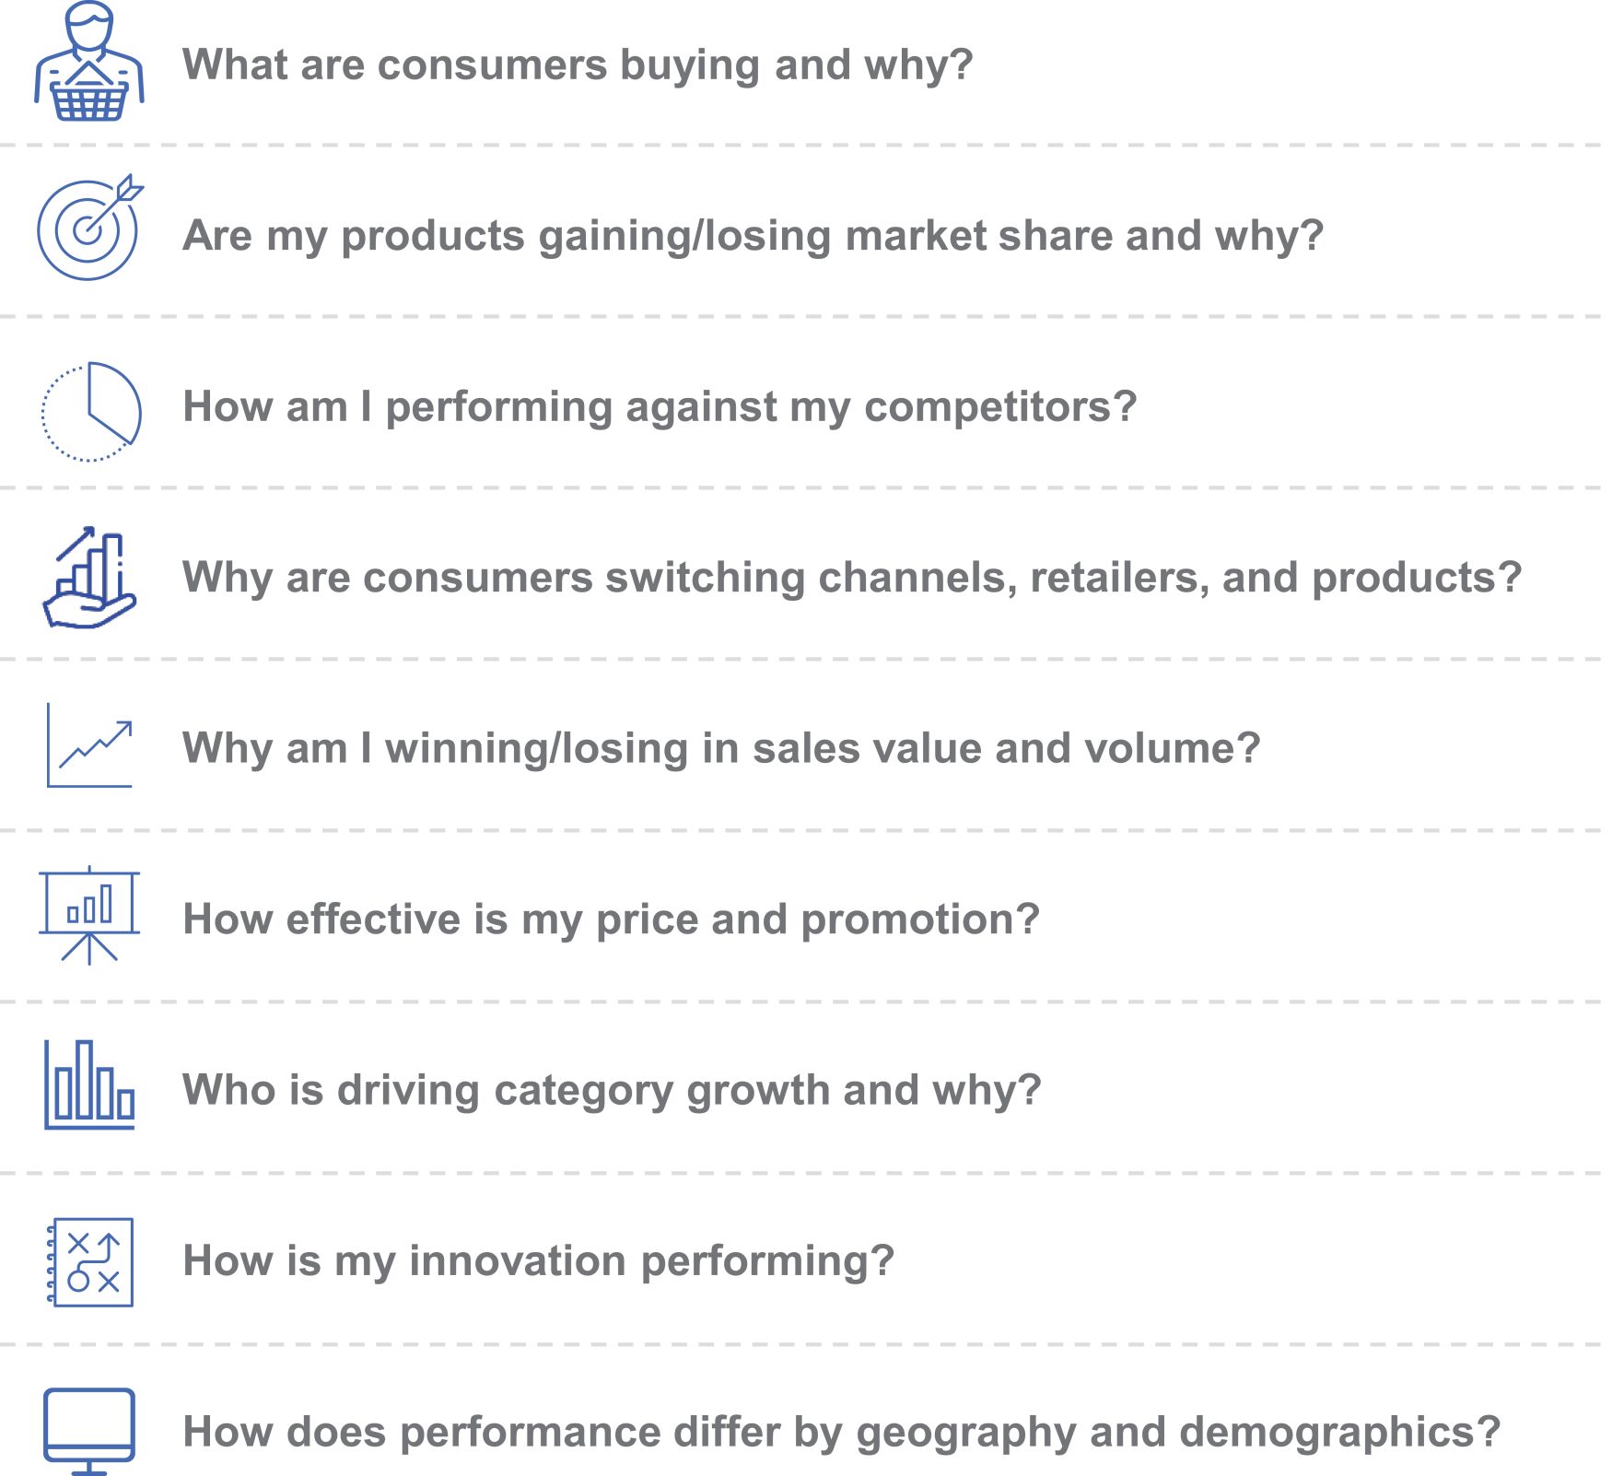1612x1476 pixels.
Task: Click the target with arrow icon
Action: click(x=89, y=228)
